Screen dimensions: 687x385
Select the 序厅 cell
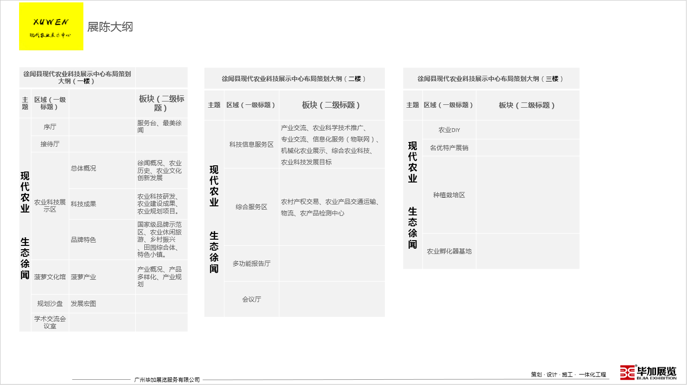coord(50,127)
